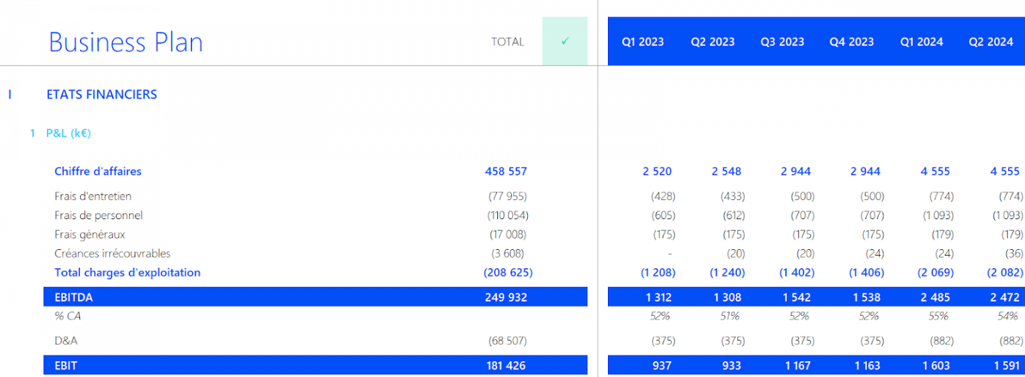Click the D&A row label
The image size is (1025, 377).
coord(66,341)
